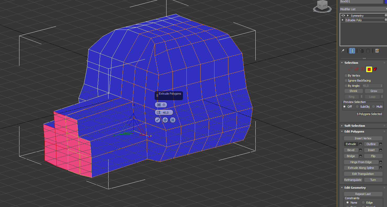Remove modifier with the trash icon
387x207 pixels.
tap(368, 51)
